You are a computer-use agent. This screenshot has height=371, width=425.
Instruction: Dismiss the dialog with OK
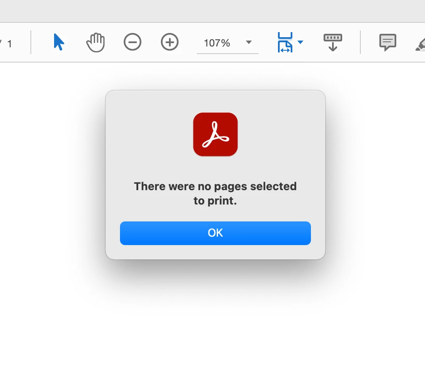click(215, 233)
